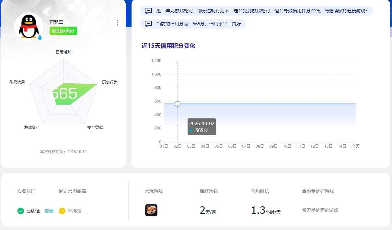Click the 2天/月 active days value
Screen dimensions: 392x230
pos(208,211)
